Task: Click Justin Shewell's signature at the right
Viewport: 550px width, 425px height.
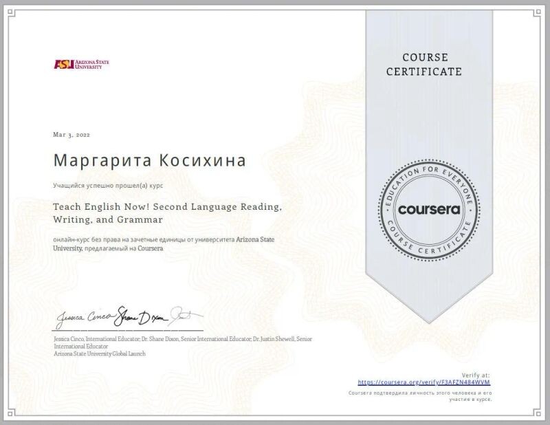Action: [x=184, y=315]
